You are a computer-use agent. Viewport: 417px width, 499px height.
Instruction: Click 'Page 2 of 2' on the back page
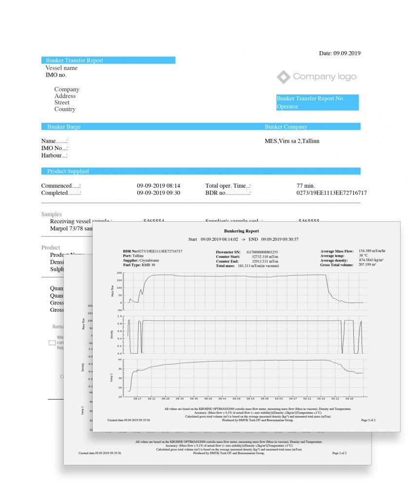tap(340, 453)
